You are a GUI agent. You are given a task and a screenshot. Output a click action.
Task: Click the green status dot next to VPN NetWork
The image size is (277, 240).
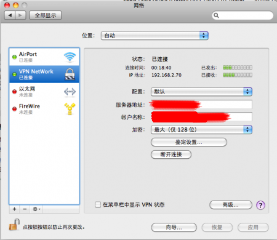pos(14,74)
